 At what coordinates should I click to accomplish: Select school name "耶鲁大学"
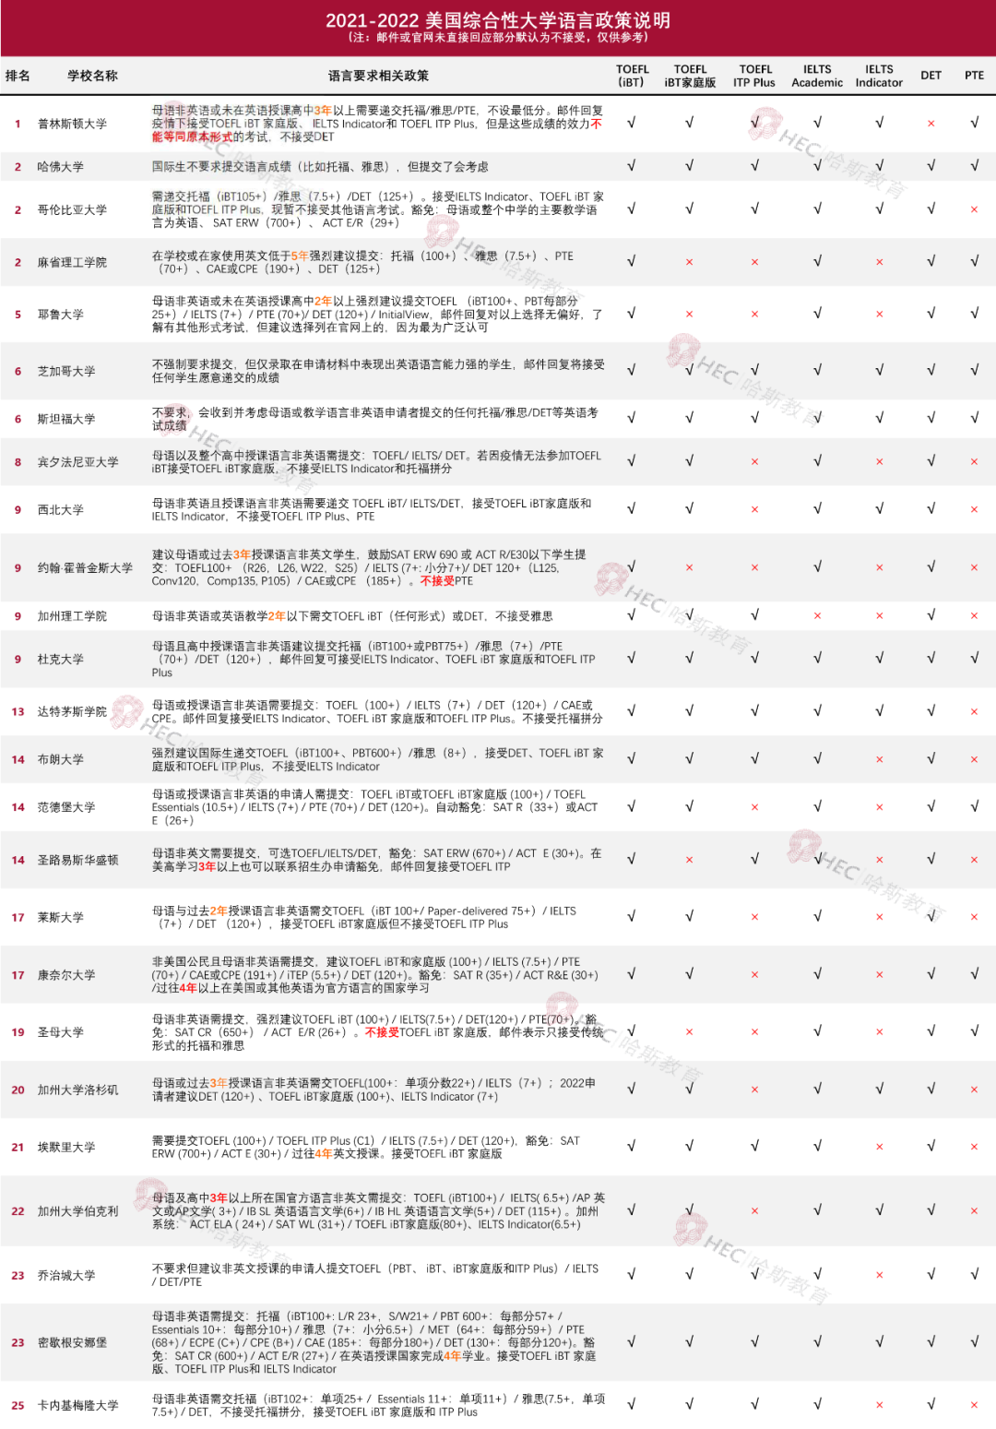click(60, 315)
